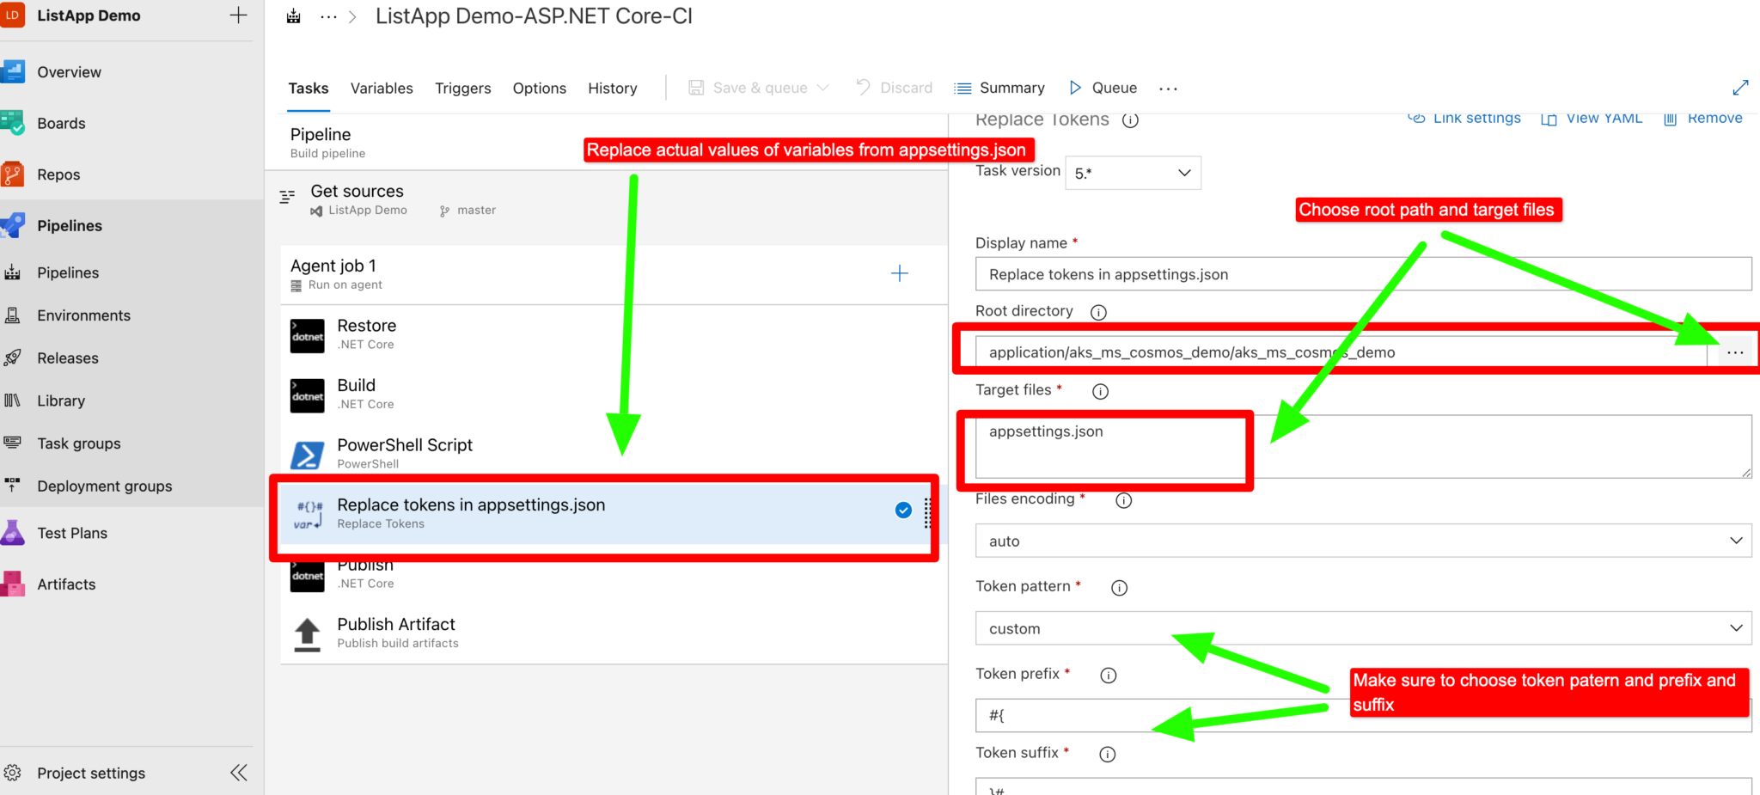Open the Task version dropdown

click(x=1133, y=172)
